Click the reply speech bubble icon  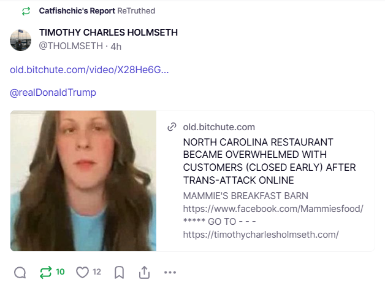pos(20,272)
